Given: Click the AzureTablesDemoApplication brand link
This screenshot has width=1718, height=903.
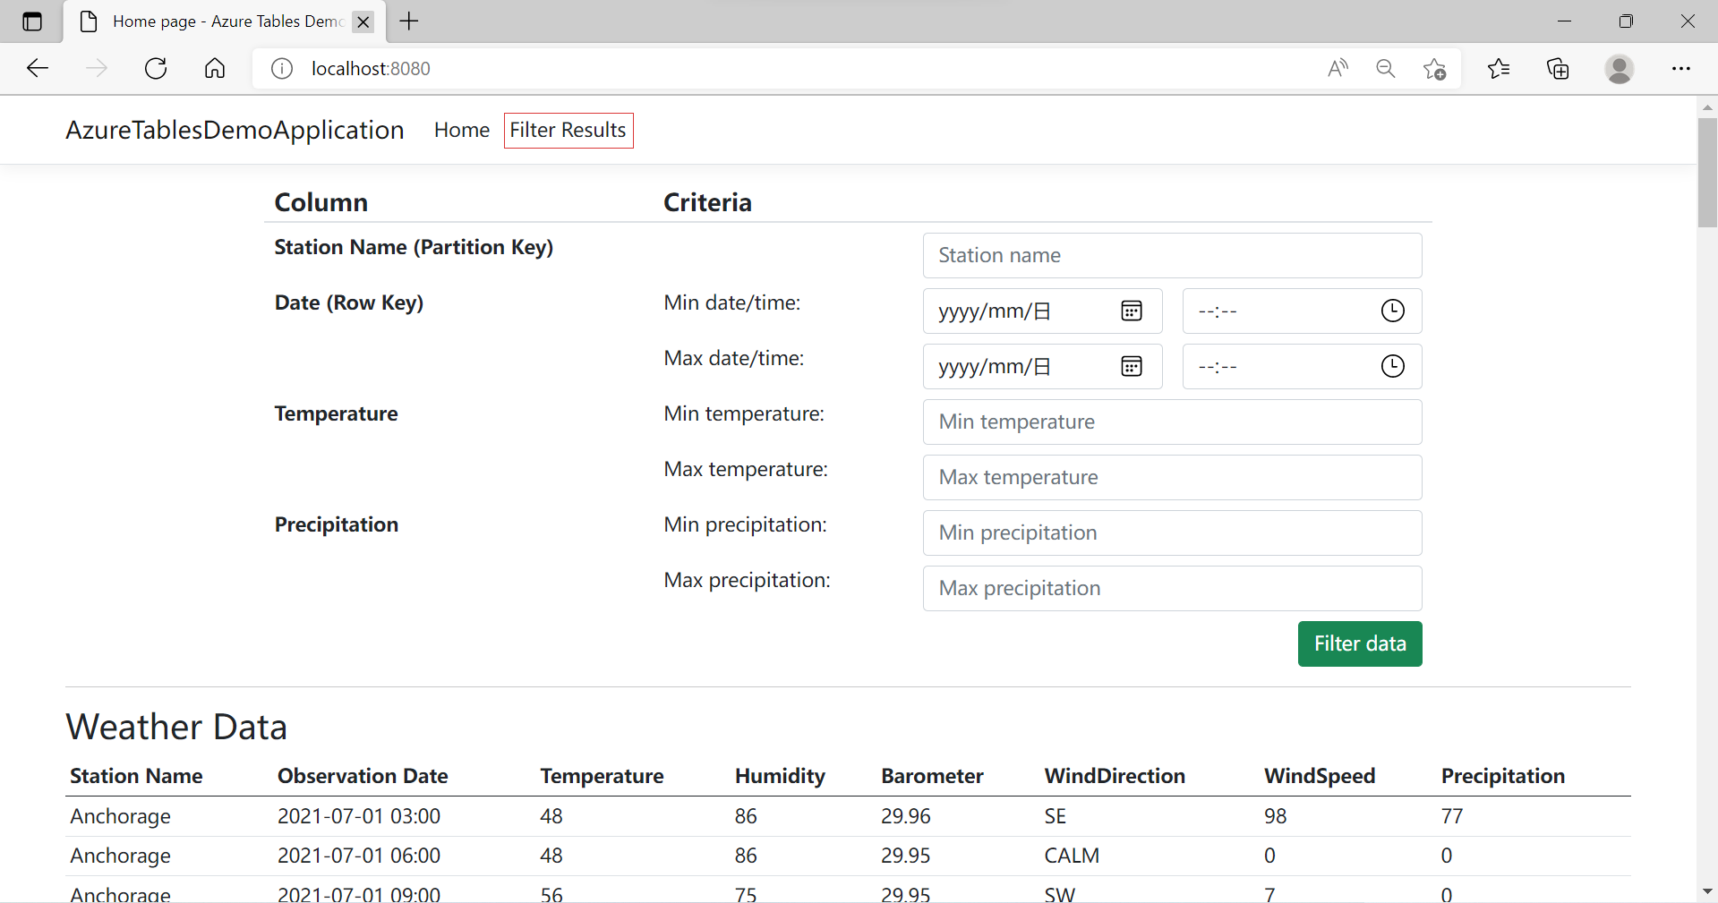Looking at the screenshot, I should [235, 131].
